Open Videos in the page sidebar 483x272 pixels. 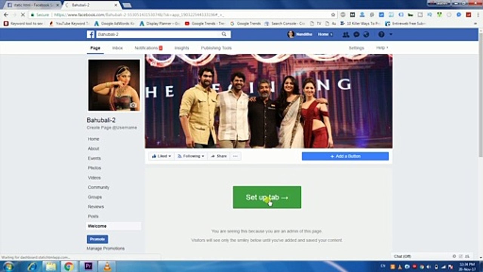(x=94, y=178)
